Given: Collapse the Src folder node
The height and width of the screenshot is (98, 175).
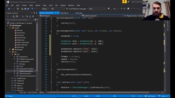Looking at the screenshot, I should click(x=10, y=52).
